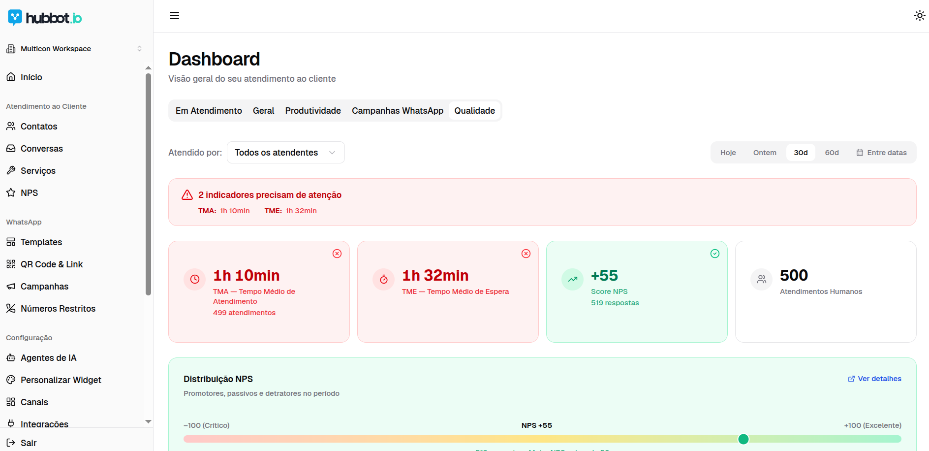Select the 60d period filter
The height and width of the screenshot is (451, 929).
tap(832, 153)
